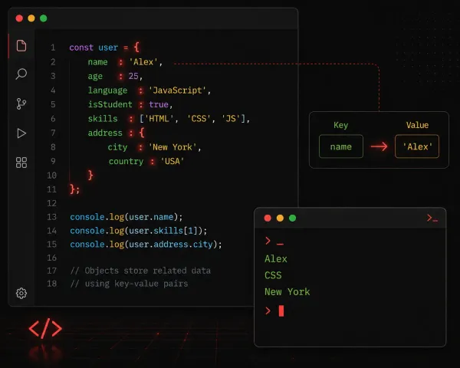Click 'user.address.city' expression on line 15
The image size is (460, 368).
click(171, 245)
